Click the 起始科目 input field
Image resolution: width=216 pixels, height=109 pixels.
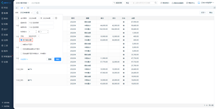[x=41, y=23]
